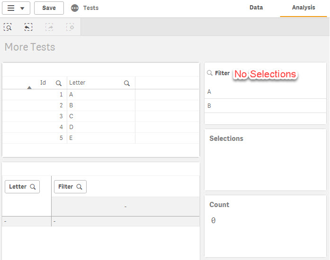Click the Letter column header in table
This screenshot has height=260, width=330.
[77, 83]
